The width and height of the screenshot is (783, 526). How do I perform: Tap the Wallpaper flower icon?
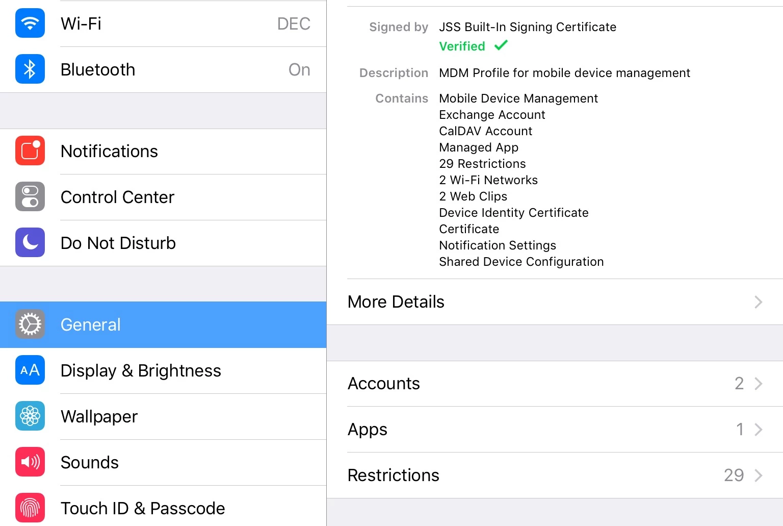30,416
